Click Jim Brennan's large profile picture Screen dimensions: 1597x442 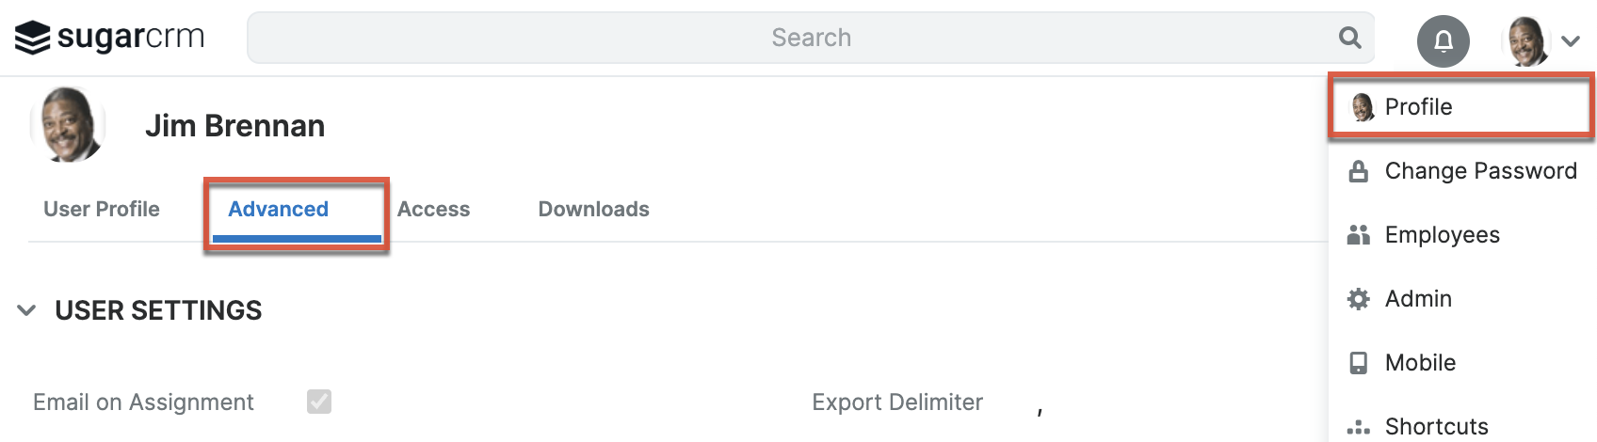[x=67, y=124]
